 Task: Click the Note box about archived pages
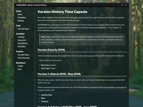point(82,40)
